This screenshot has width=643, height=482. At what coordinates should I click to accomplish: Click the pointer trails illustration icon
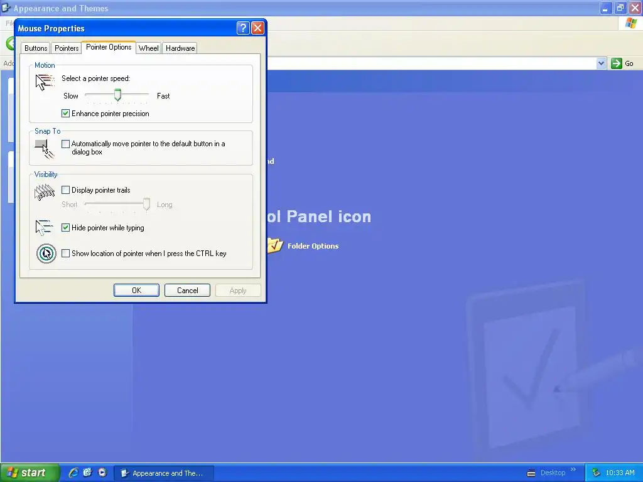[x=45, y=192]
